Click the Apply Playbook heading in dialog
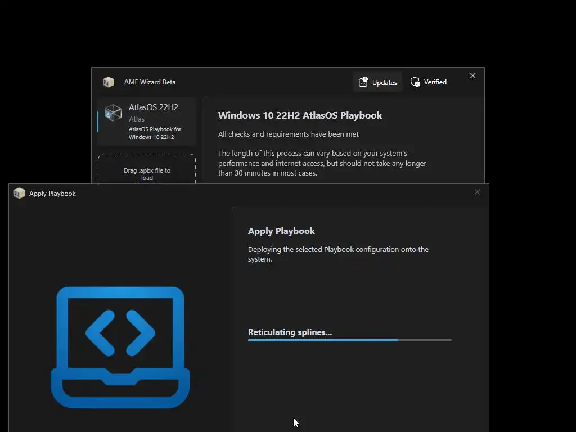Image resolution: width=576 pixels, height=432 pixels. 281,231
